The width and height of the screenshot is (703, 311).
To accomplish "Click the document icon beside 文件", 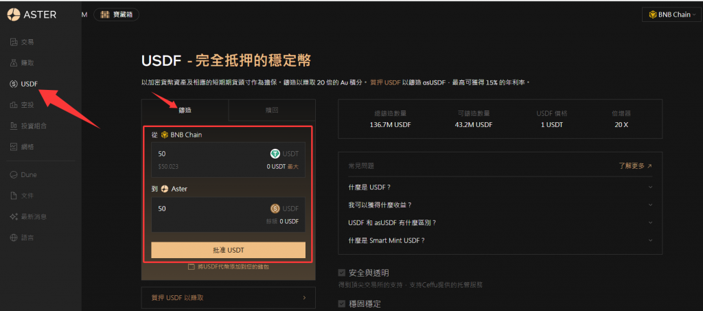I will (x=14, y=196).
